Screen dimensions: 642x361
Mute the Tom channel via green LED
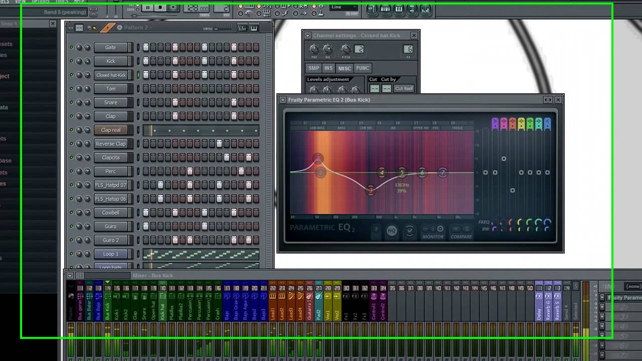(71, 89)
